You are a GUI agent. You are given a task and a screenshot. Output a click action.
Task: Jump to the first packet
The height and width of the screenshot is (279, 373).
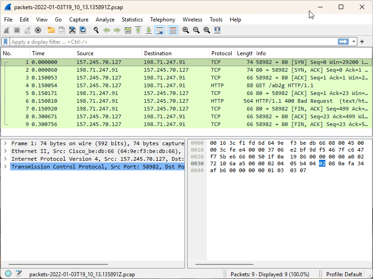pyautogui.click(x=138, y=30)
